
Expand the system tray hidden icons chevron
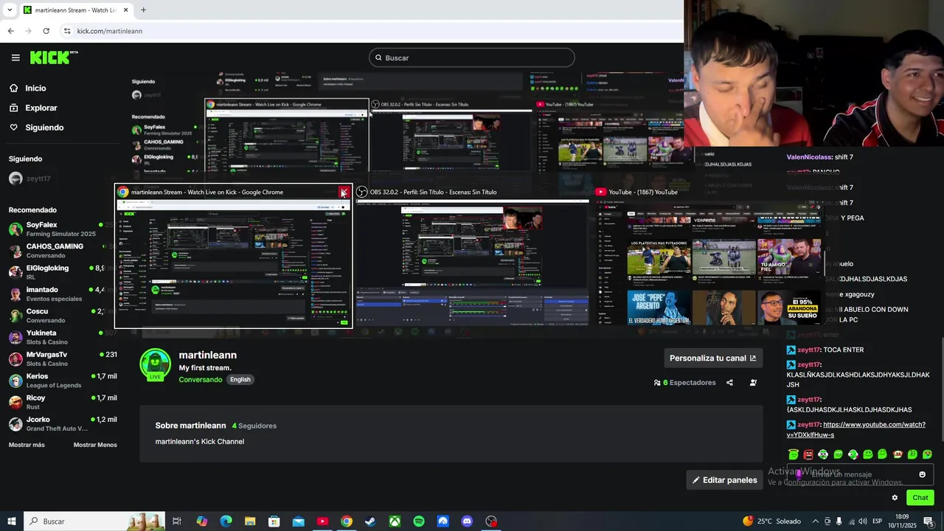[815, 521]
